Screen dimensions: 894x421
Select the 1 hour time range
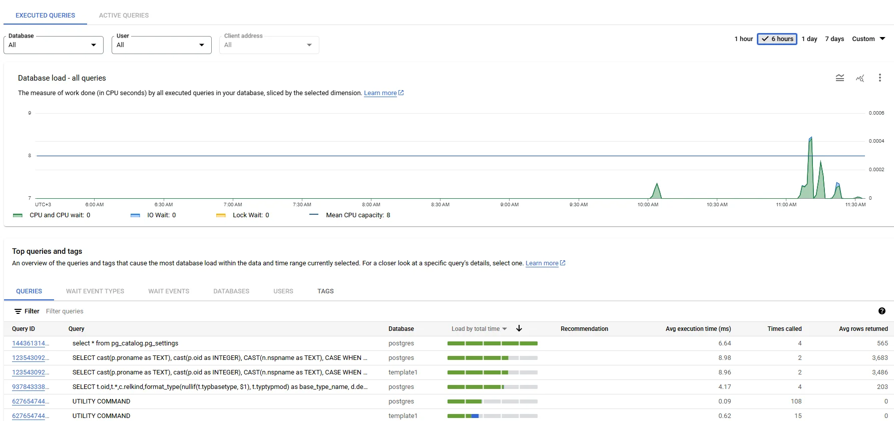[743, 39]
